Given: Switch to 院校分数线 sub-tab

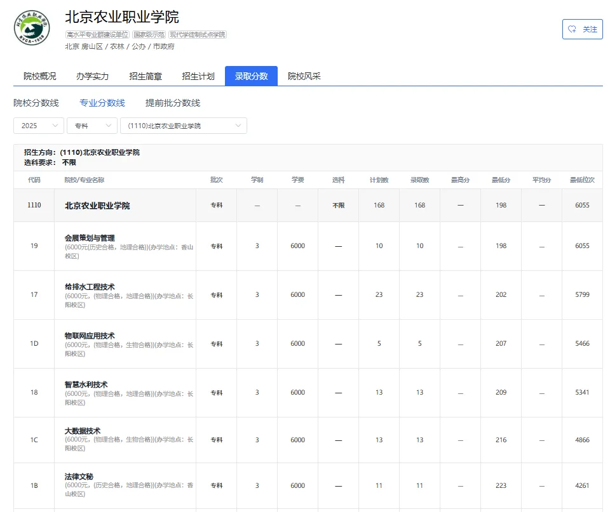Looking at the screenshot, I should (x=36, y=103).
